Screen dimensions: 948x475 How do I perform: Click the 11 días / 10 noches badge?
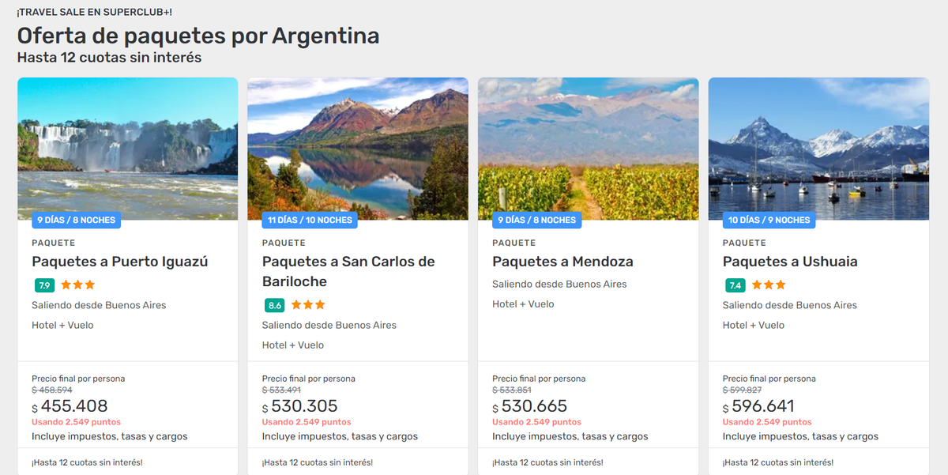(310, 220)
